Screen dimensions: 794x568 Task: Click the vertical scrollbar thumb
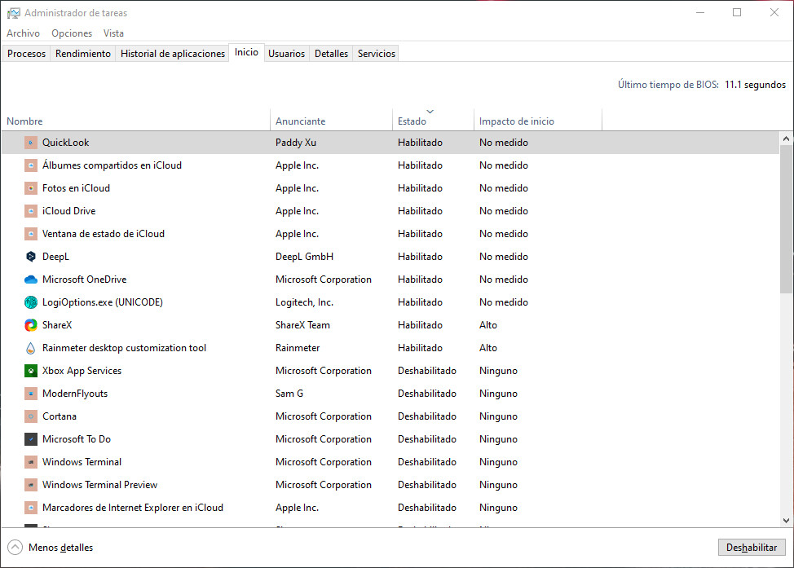coord(786,218)
